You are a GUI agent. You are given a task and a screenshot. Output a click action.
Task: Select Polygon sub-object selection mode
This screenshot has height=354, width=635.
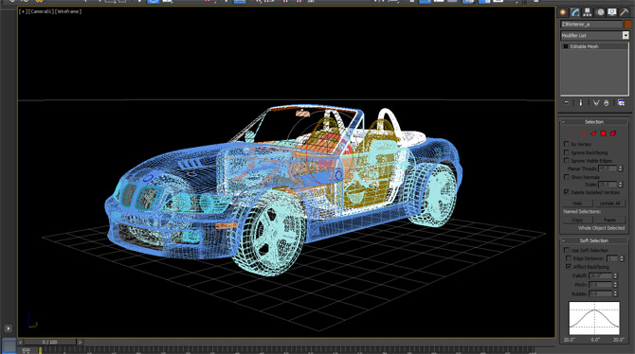tap(603, 133)
